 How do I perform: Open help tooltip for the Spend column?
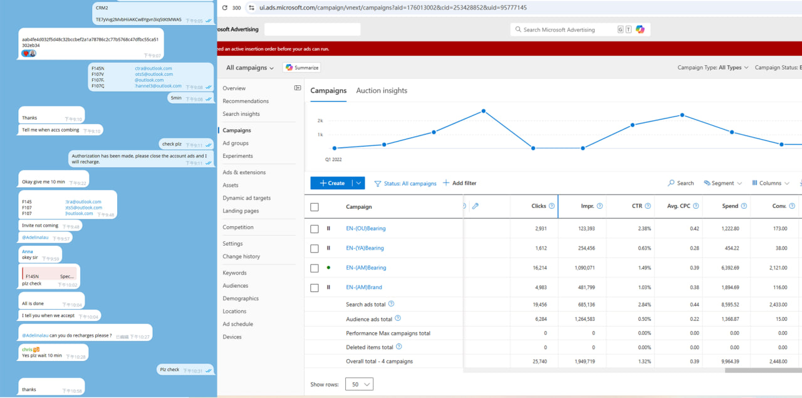744,206
